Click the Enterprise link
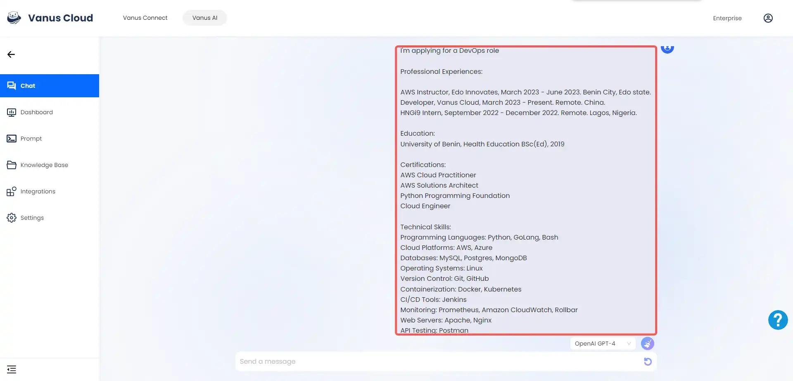The height and width of the screenshot is (381, 793). 727,18
